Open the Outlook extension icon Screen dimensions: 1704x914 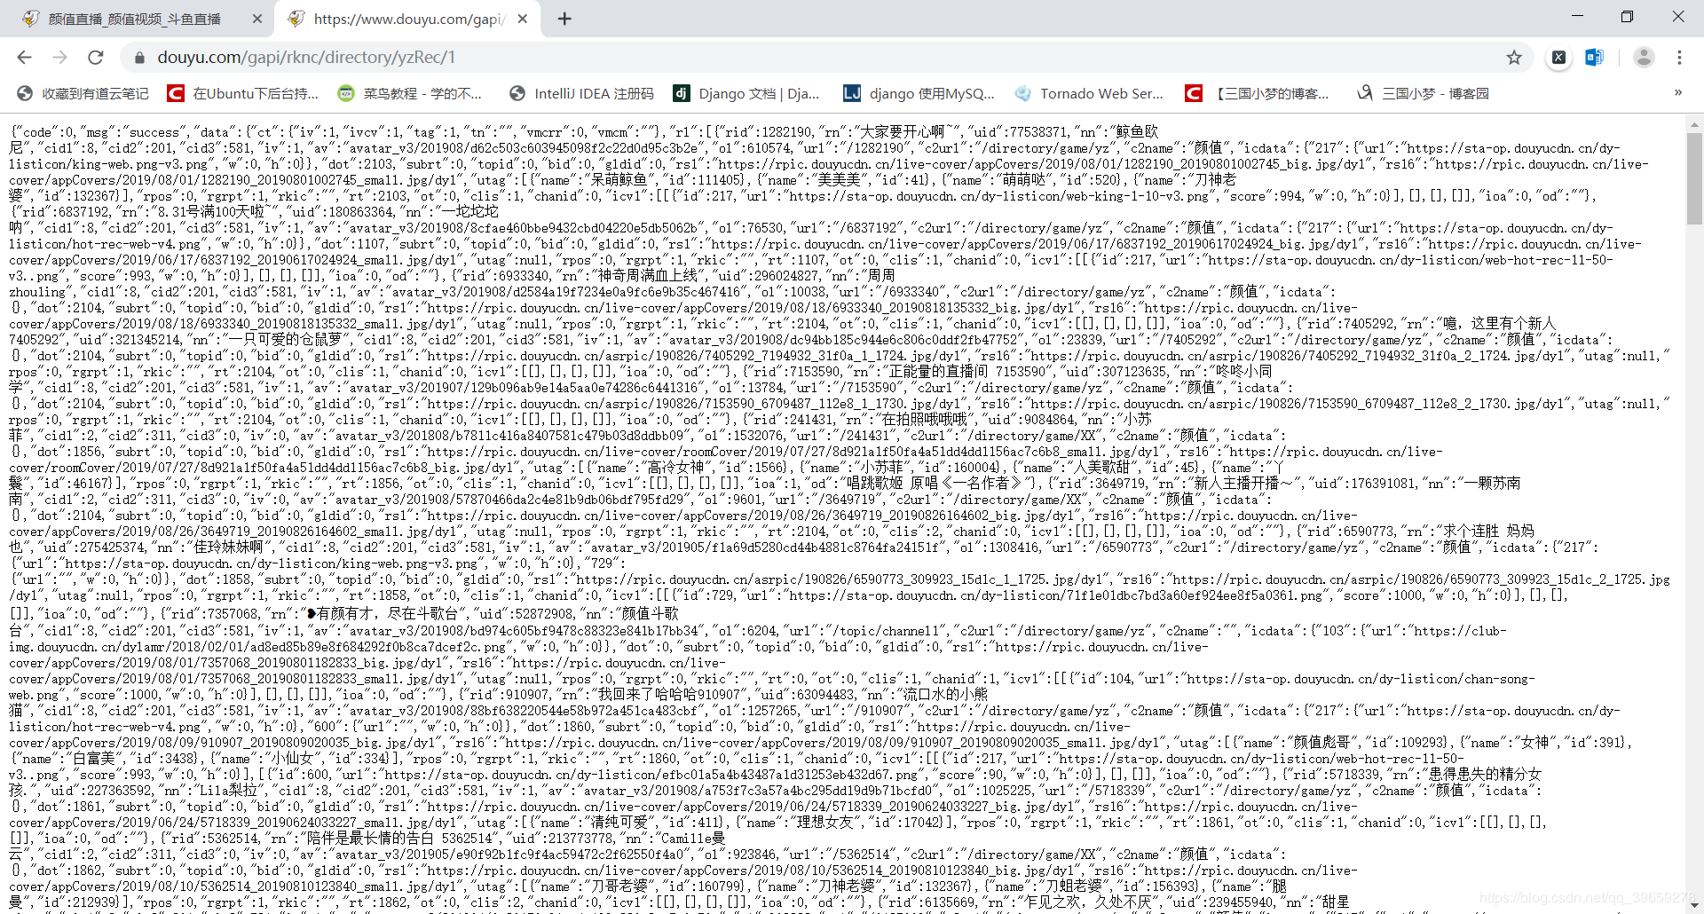pos(1594,58)
